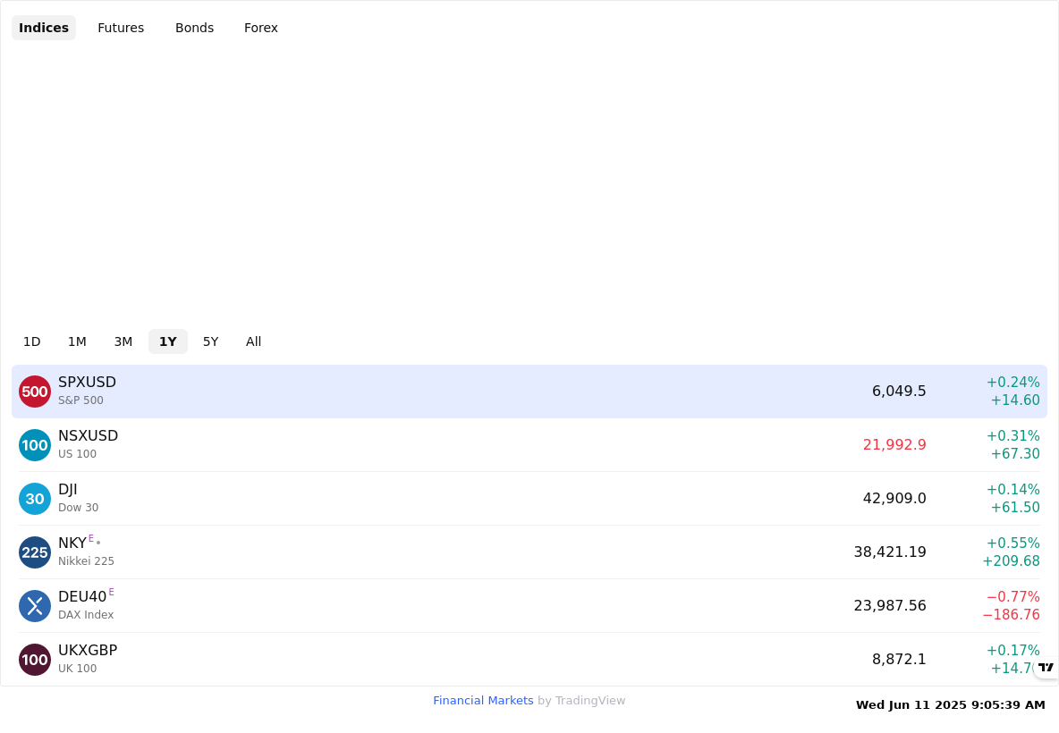Switch to the Futures tab
The height and width of the screenshot is (733, 1059).
(x=121, y=28)
